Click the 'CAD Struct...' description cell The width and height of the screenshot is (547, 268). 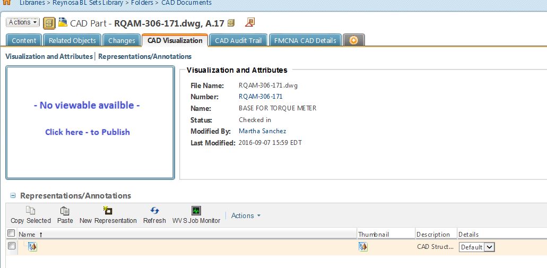point(436,247)
